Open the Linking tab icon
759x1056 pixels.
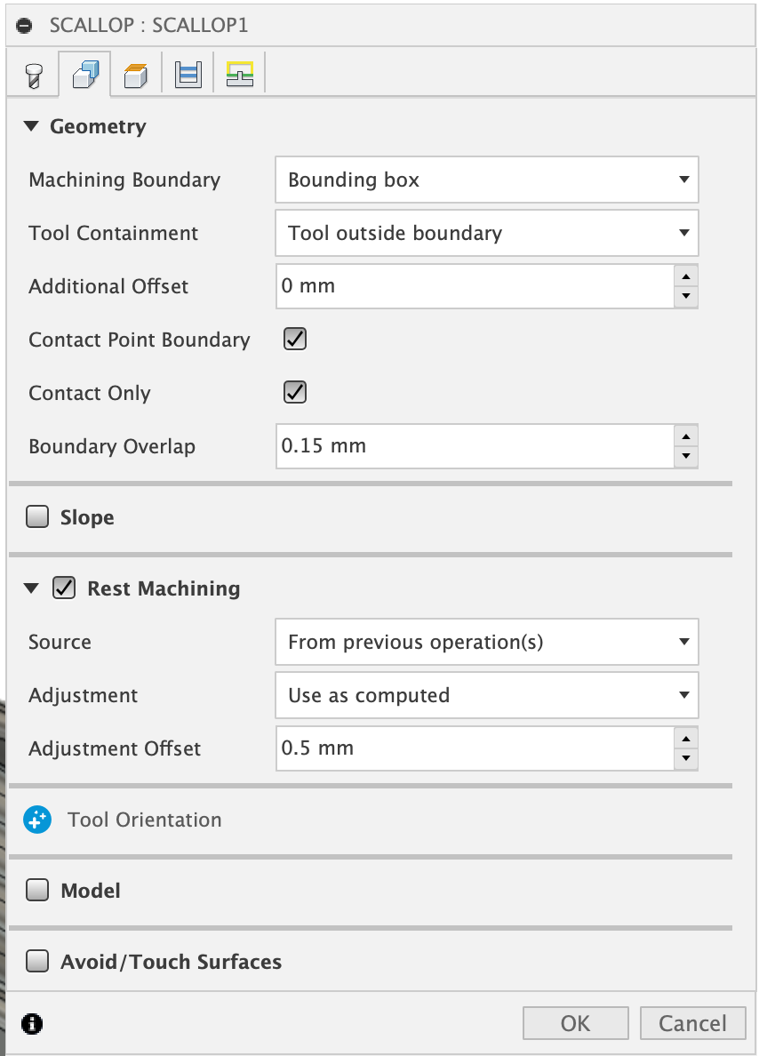pos(239,75)
